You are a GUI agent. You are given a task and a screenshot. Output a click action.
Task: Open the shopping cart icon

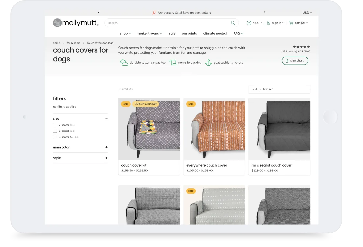point(291,23)
